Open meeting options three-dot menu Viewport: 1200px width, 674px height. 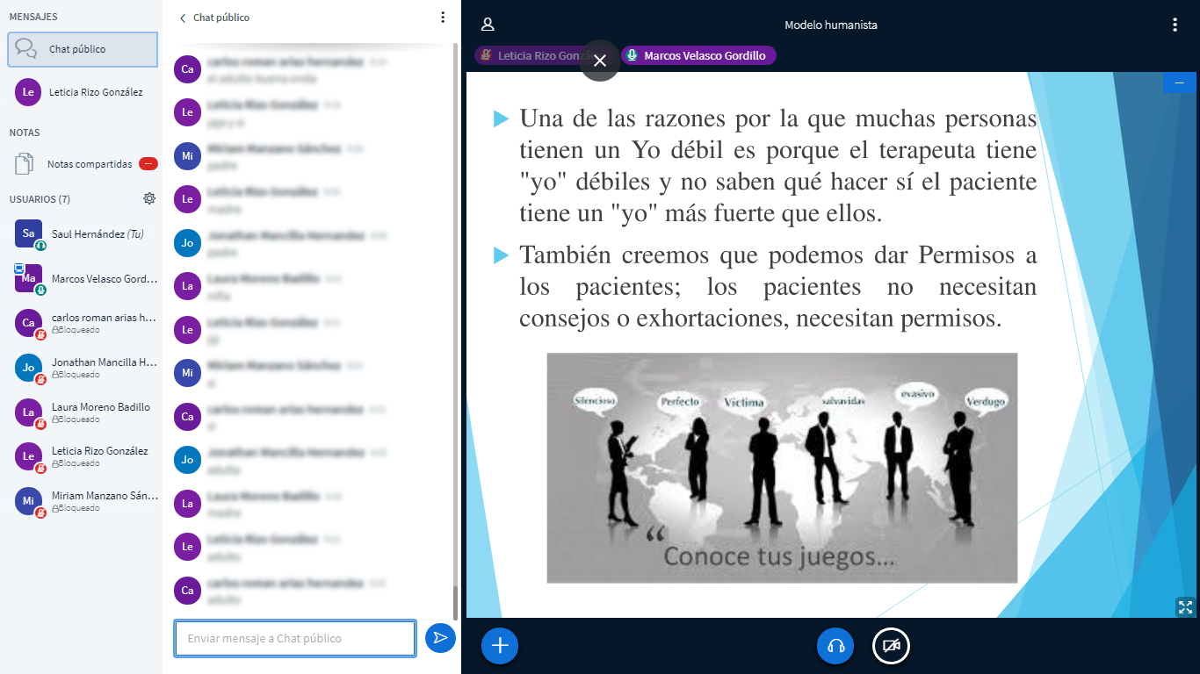pos(1175,25)
